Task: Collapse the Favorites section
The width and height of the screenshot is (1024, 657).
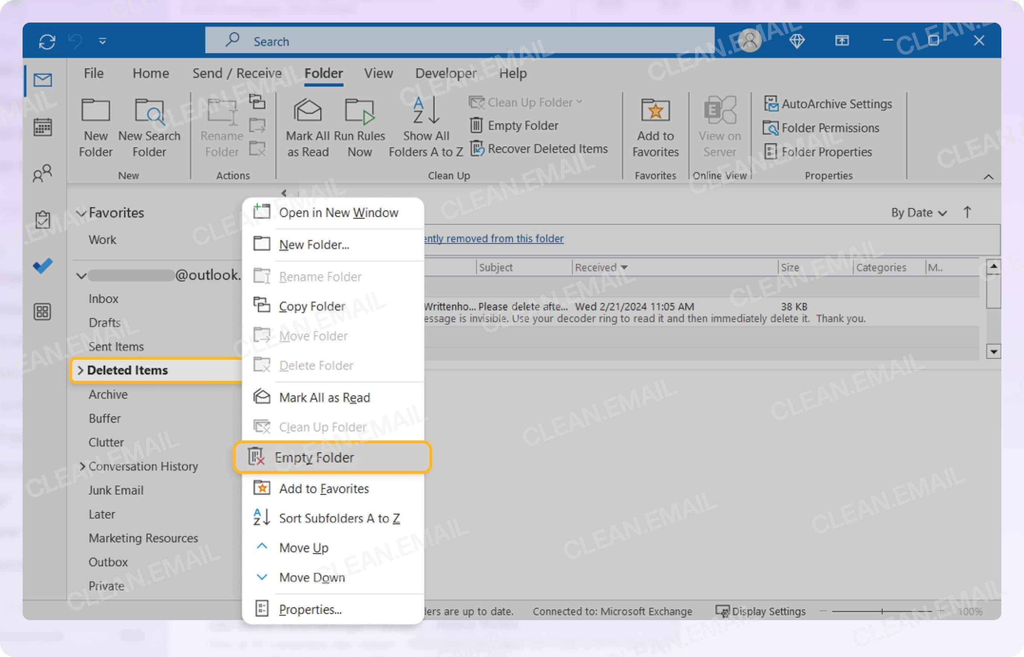Action: point(82,213)
